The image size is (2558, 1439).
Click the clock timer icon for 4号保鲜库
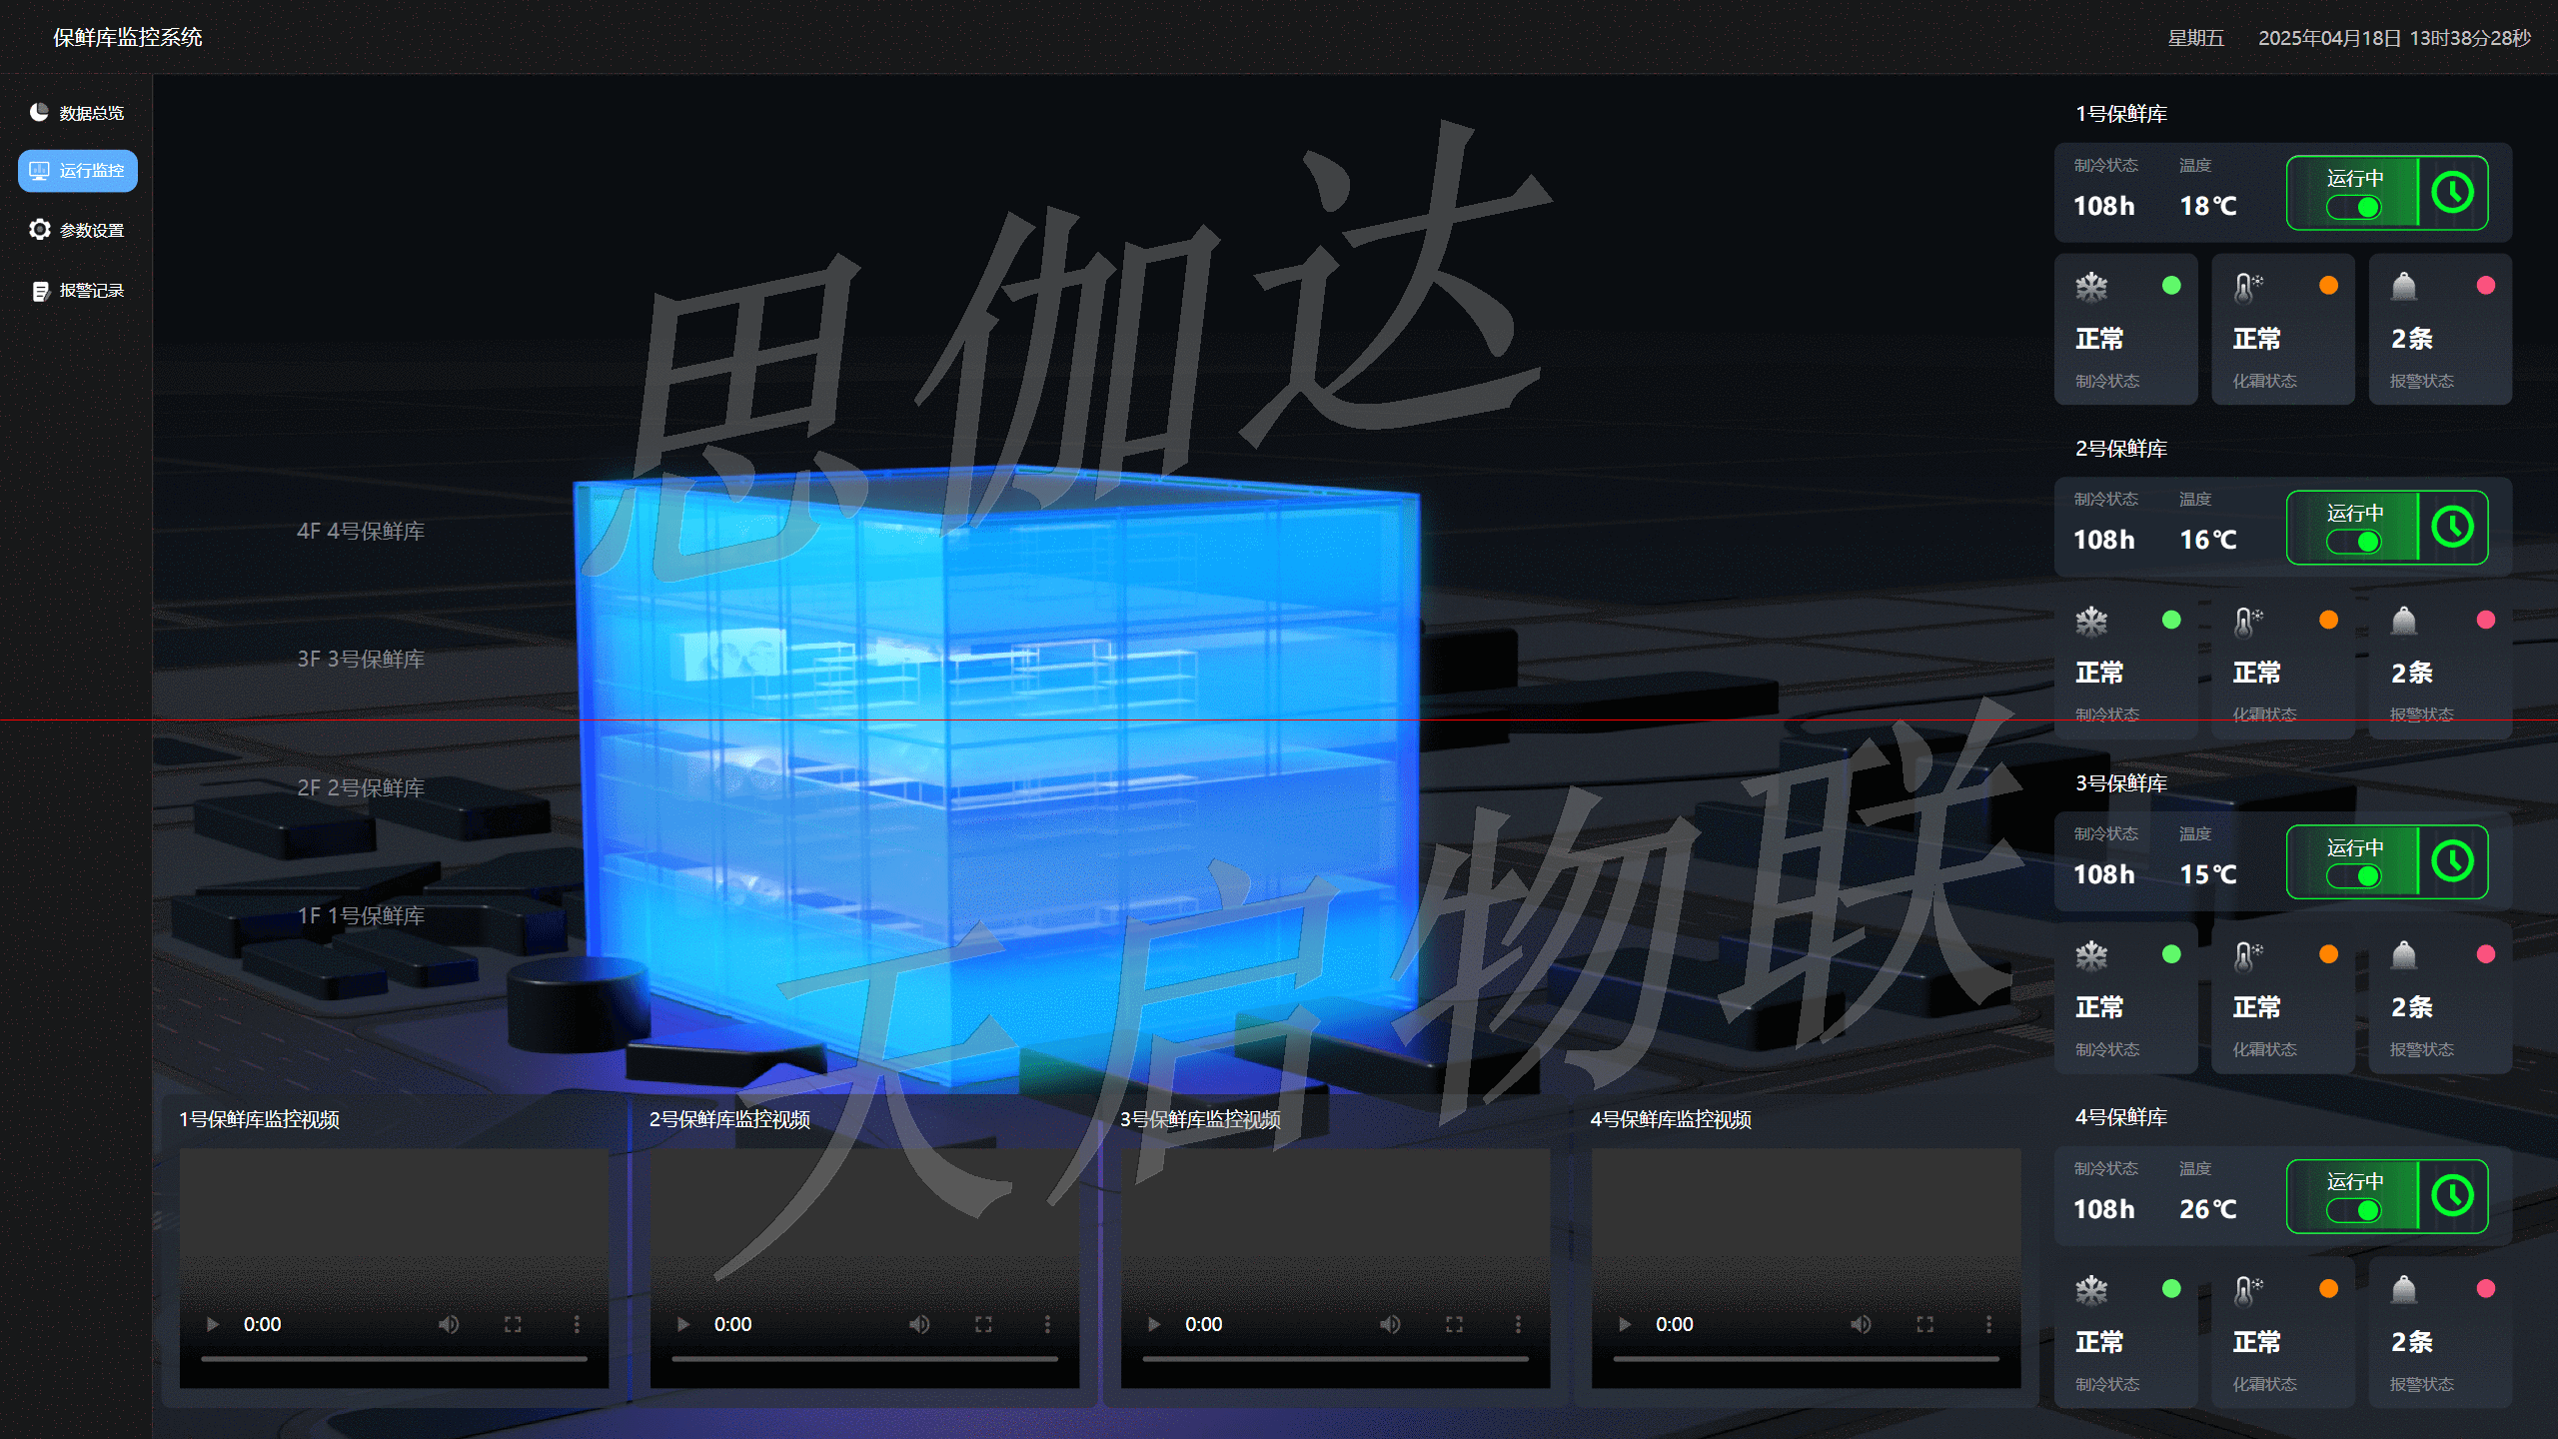[2453, 1196]
